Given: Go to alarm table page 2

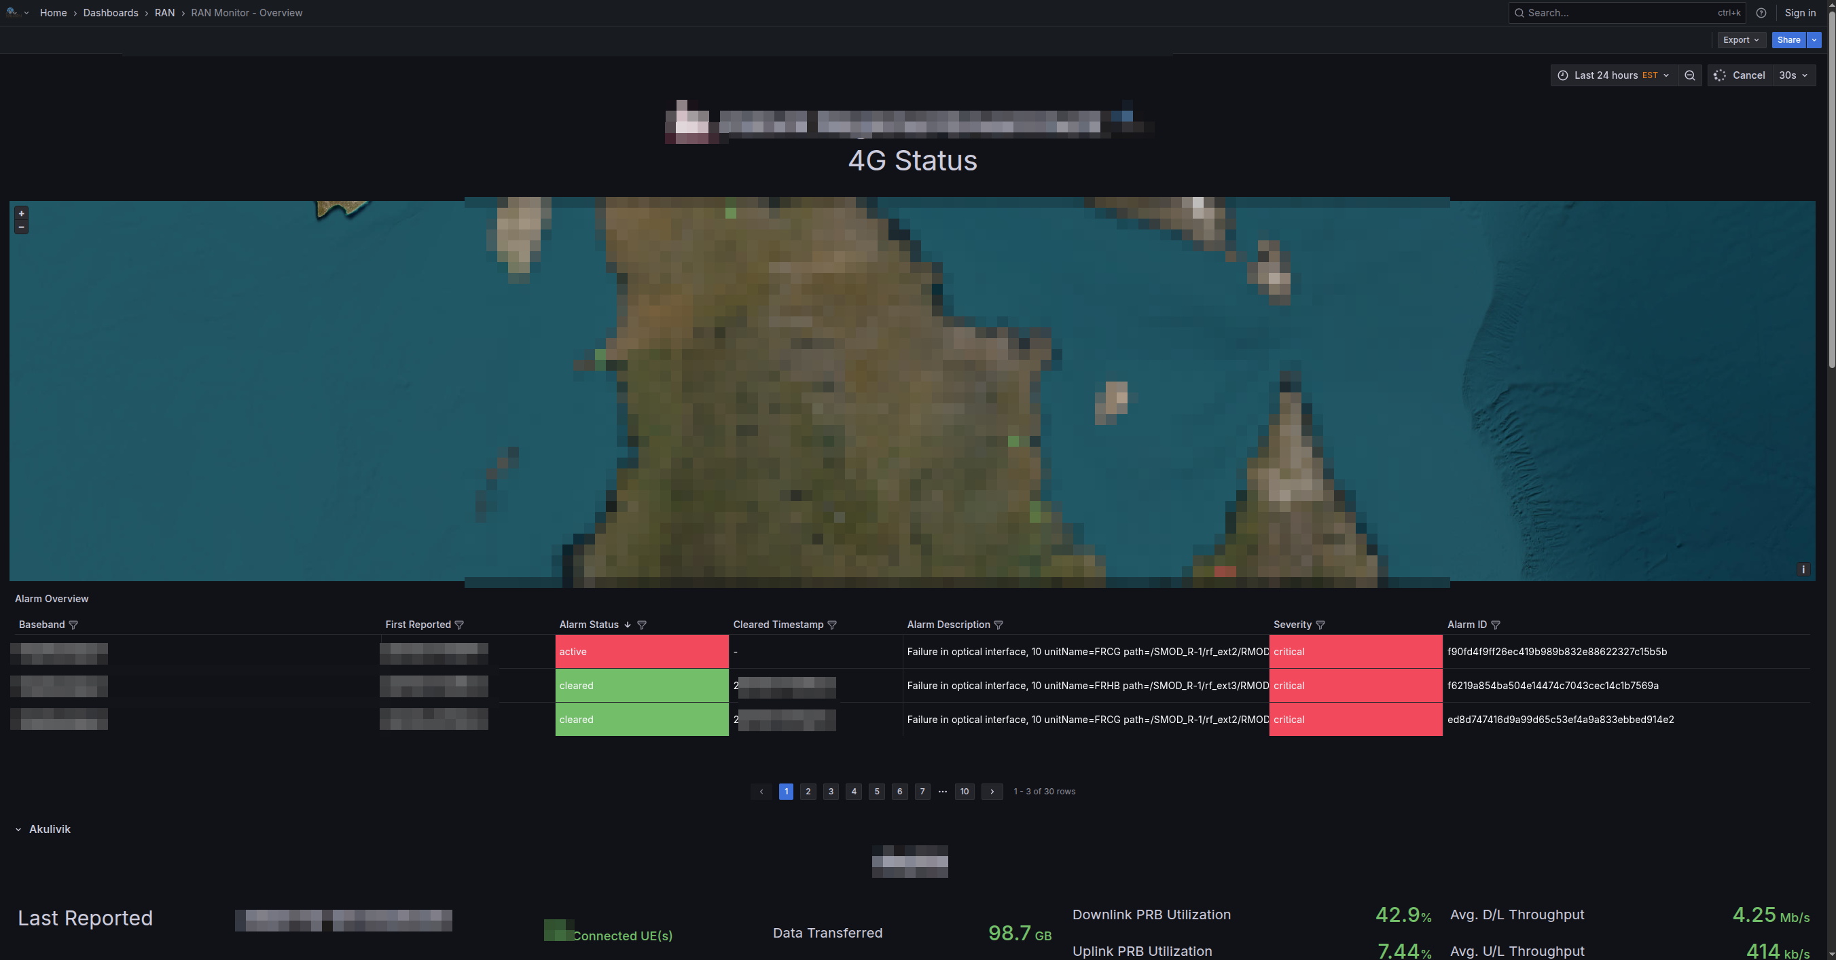Looking at the screenshot, I should click(808, 791).
